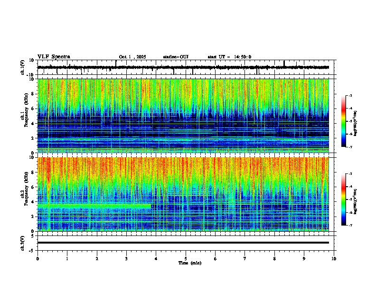Click the "3" tick on the time axis
Screen dimensions: 376x290
[127, 259]
